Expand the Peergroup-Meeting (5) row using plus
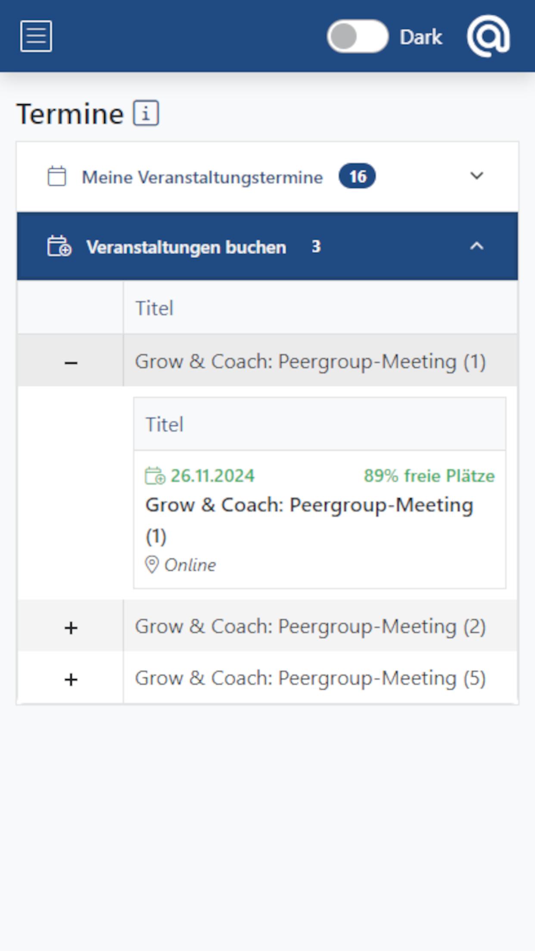The height and width of the screenshot is (951, 535). click(71, 679)
